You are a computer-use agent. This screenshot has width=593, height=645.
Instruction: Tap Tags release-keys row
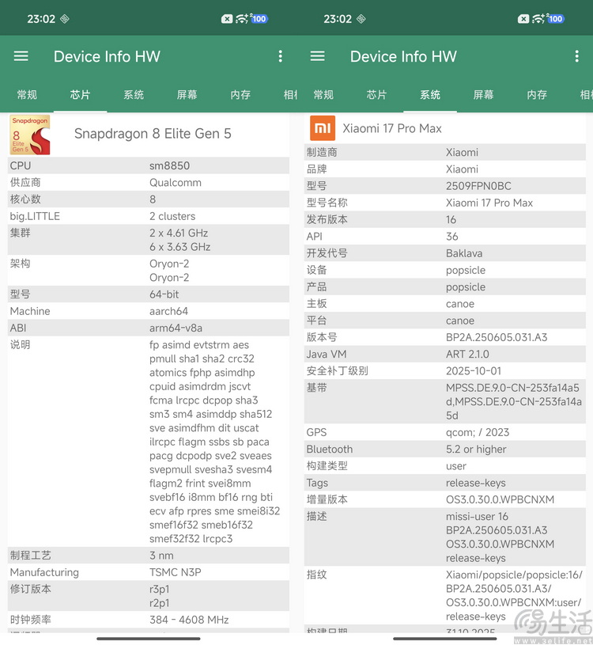point(445,484)
